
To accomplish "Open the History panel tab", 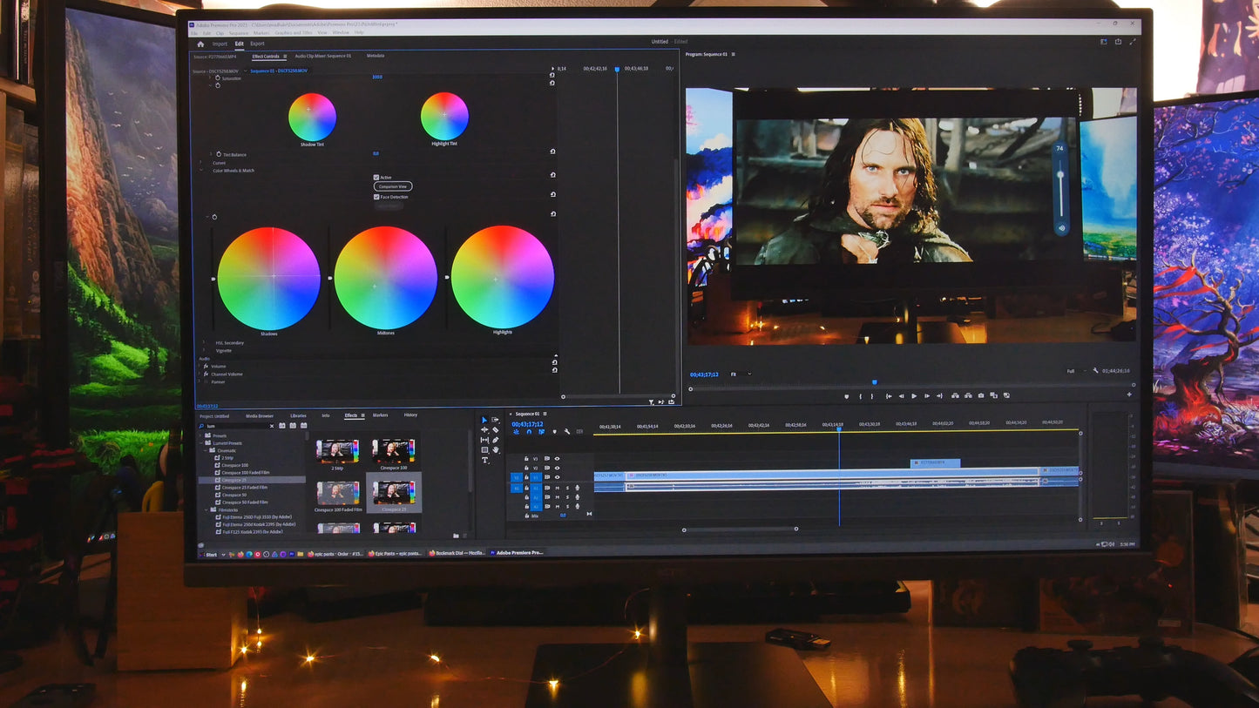I will click(x=410, y=415).
